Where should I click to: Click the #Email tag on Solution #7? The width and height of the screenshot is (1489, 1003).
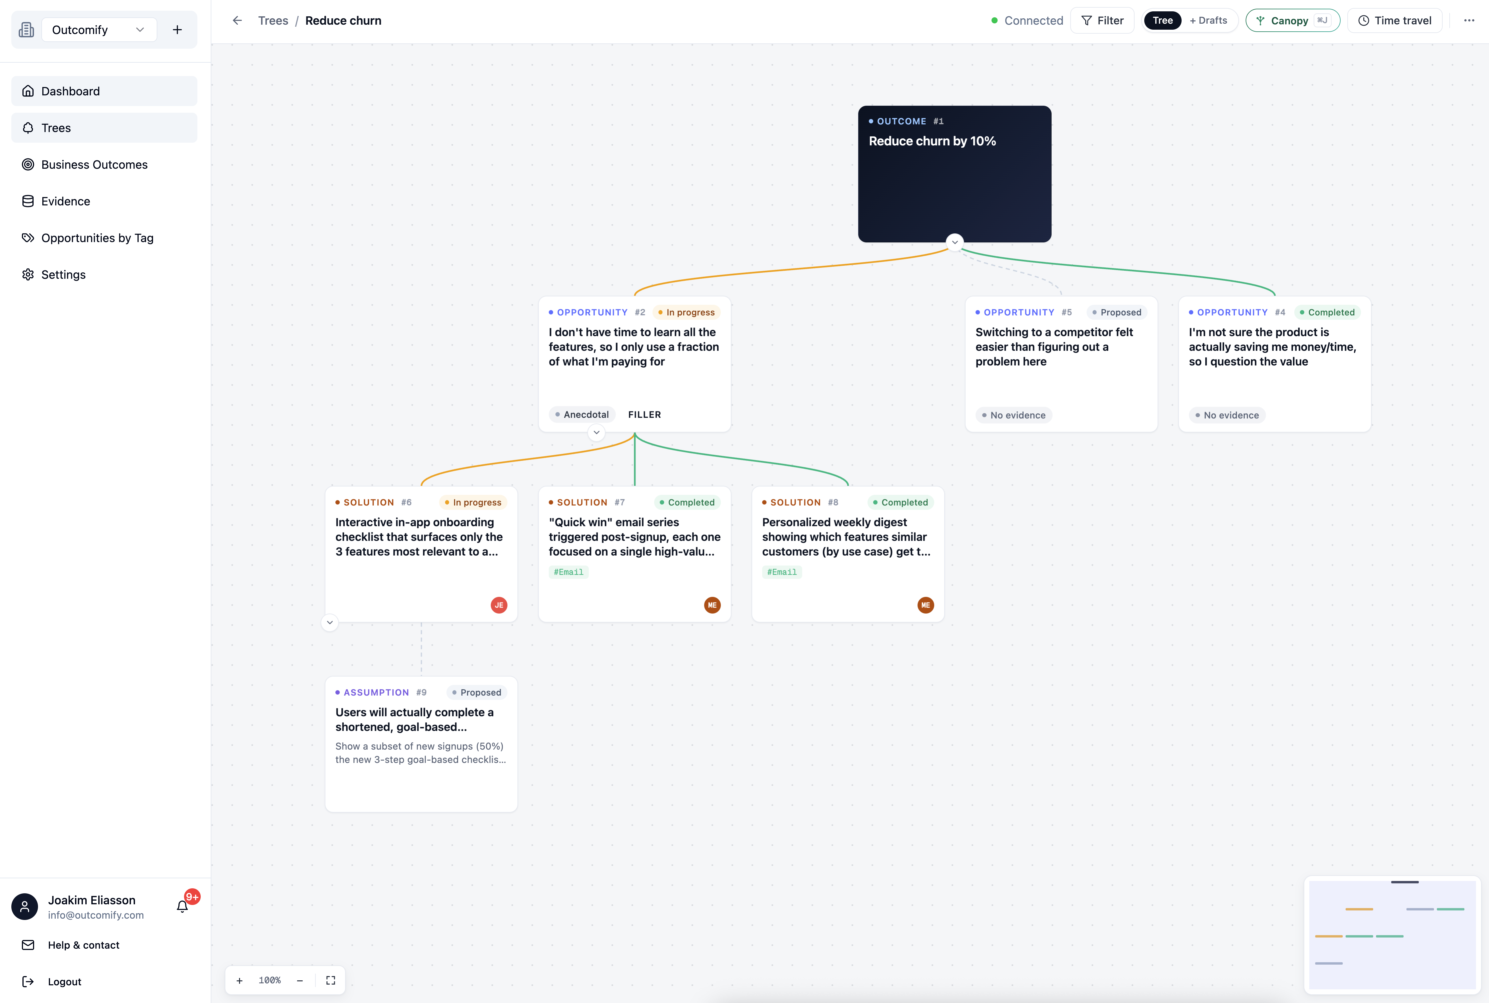pos(568,572)
